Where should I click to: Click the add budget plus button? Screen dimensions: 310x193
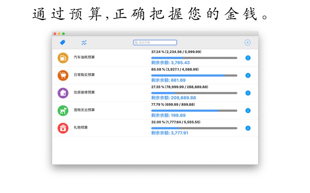(248, 42)
